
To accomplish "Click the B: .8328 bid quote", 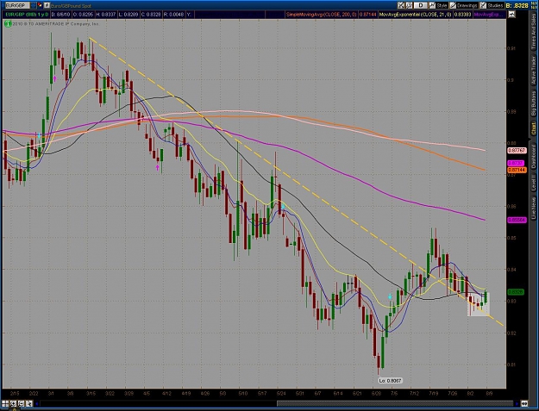I will [517, 5].
